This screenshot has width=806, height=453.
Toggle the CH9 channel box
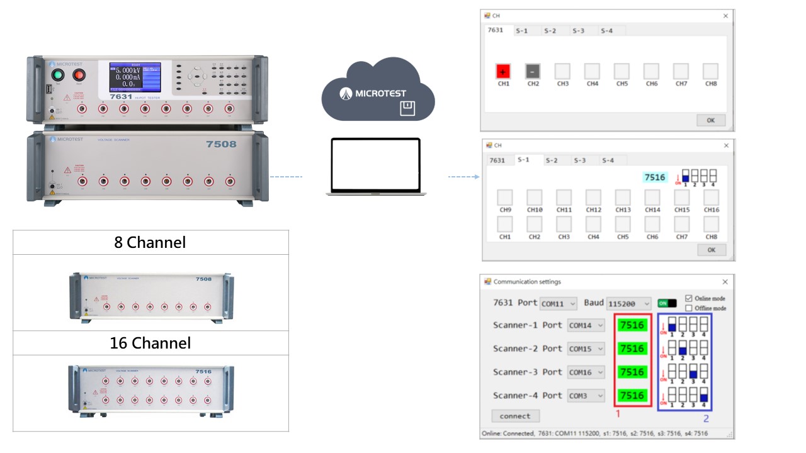pos(505,198)
